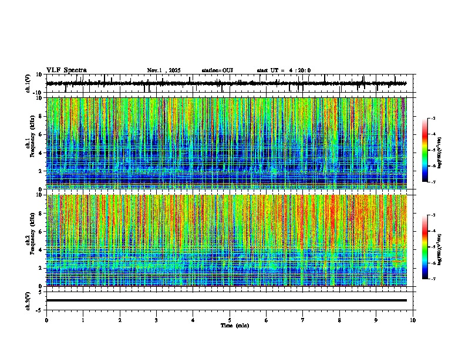
Task: Click the "ch.1 Frequency (kHz)" axis label
Action: pos(31,136)
